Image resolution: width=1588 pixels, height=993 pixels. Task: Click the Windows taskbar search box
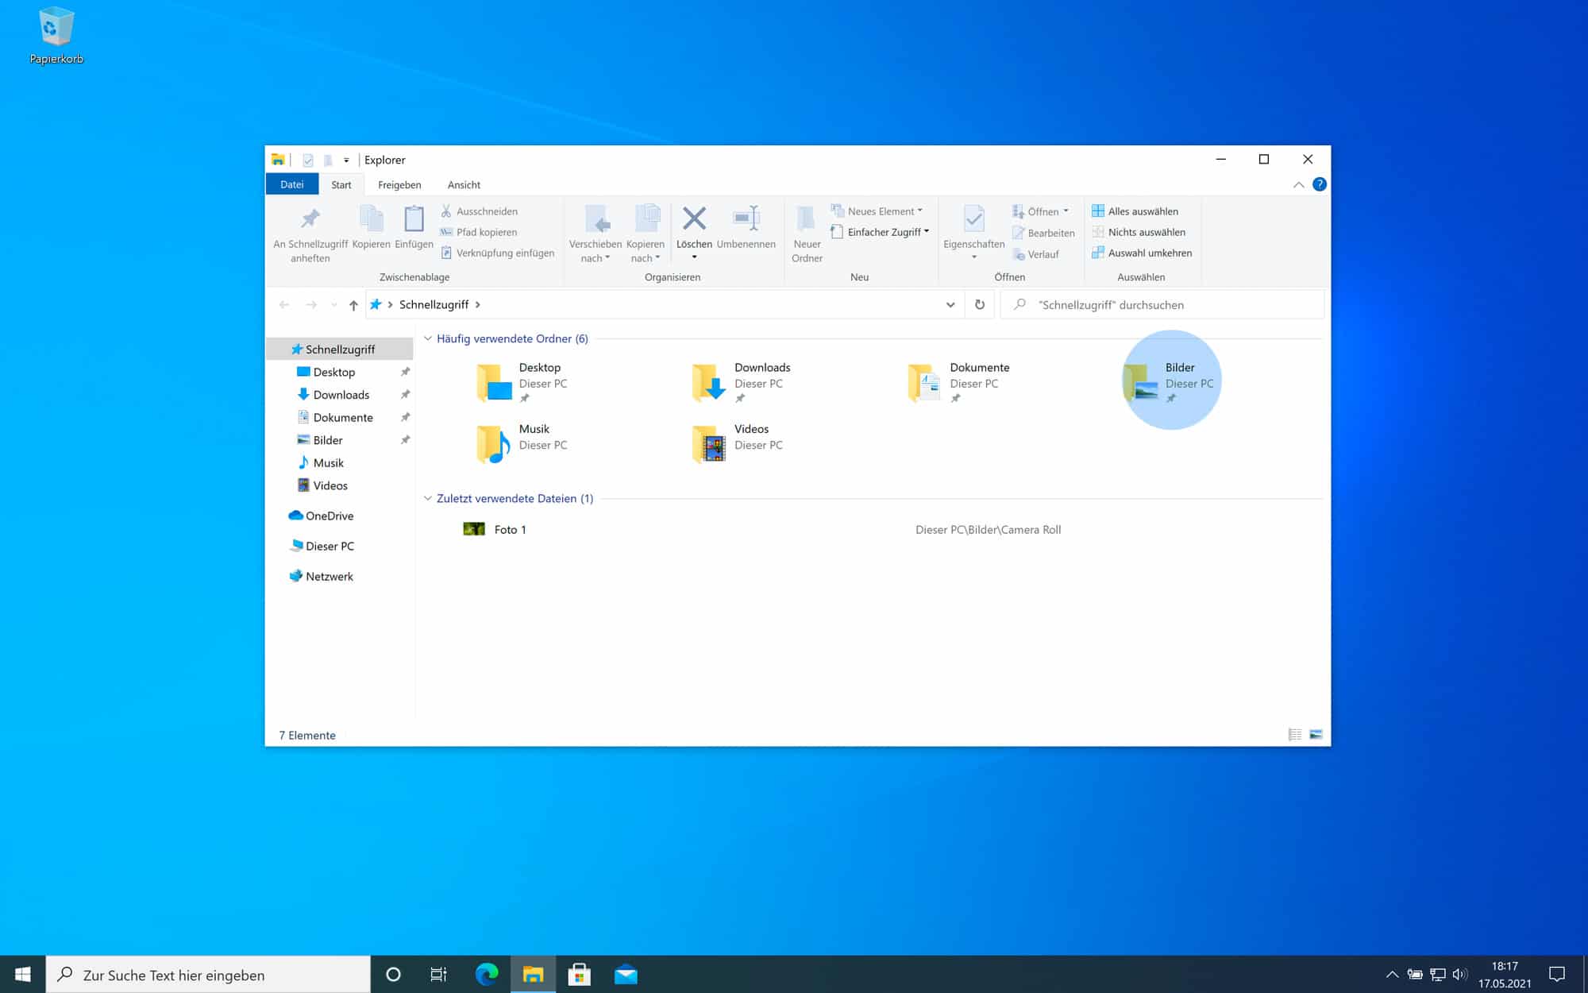click(208, 975)
